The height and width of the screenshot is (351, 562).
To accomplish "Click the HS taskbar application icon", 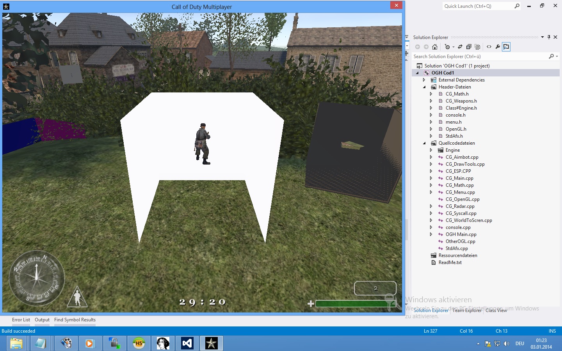I will (x=139, y=343).
